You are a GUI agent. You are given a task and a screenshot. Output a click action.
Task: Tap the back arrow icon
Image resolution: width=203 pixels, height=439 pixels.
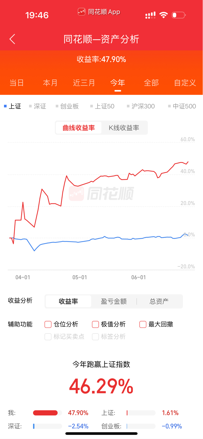[12, 39]
